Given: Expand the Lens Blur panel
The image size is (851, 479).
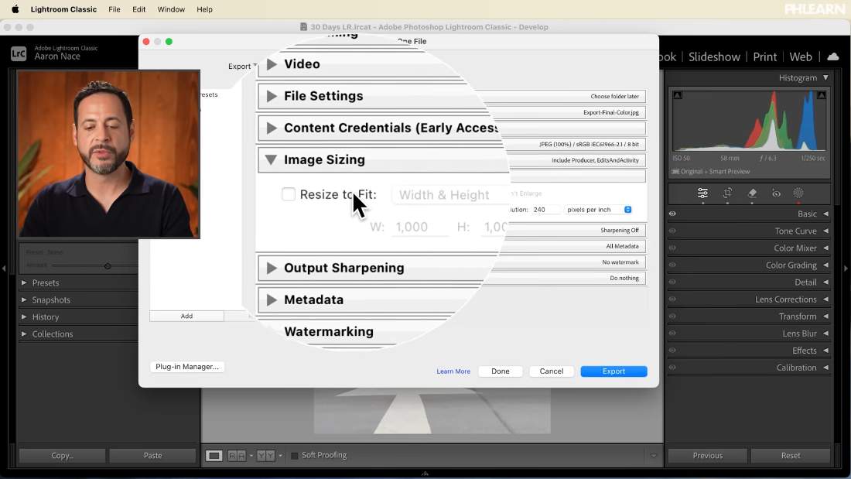Looking at the screenshot, I should [x=825, y=334].
